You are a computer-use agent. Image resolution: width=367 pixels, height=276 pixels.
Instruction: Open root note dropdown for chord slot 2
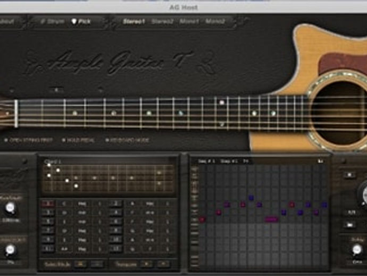click(x=132, y=204)
